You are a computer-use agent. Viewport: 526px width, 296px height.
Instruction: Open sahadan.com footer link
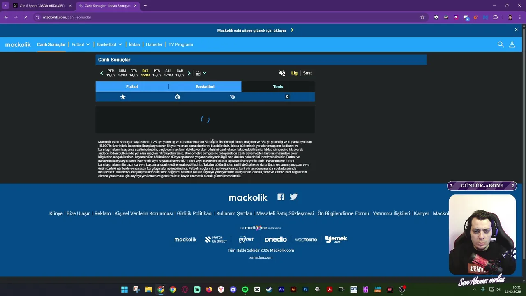[261, 257]
